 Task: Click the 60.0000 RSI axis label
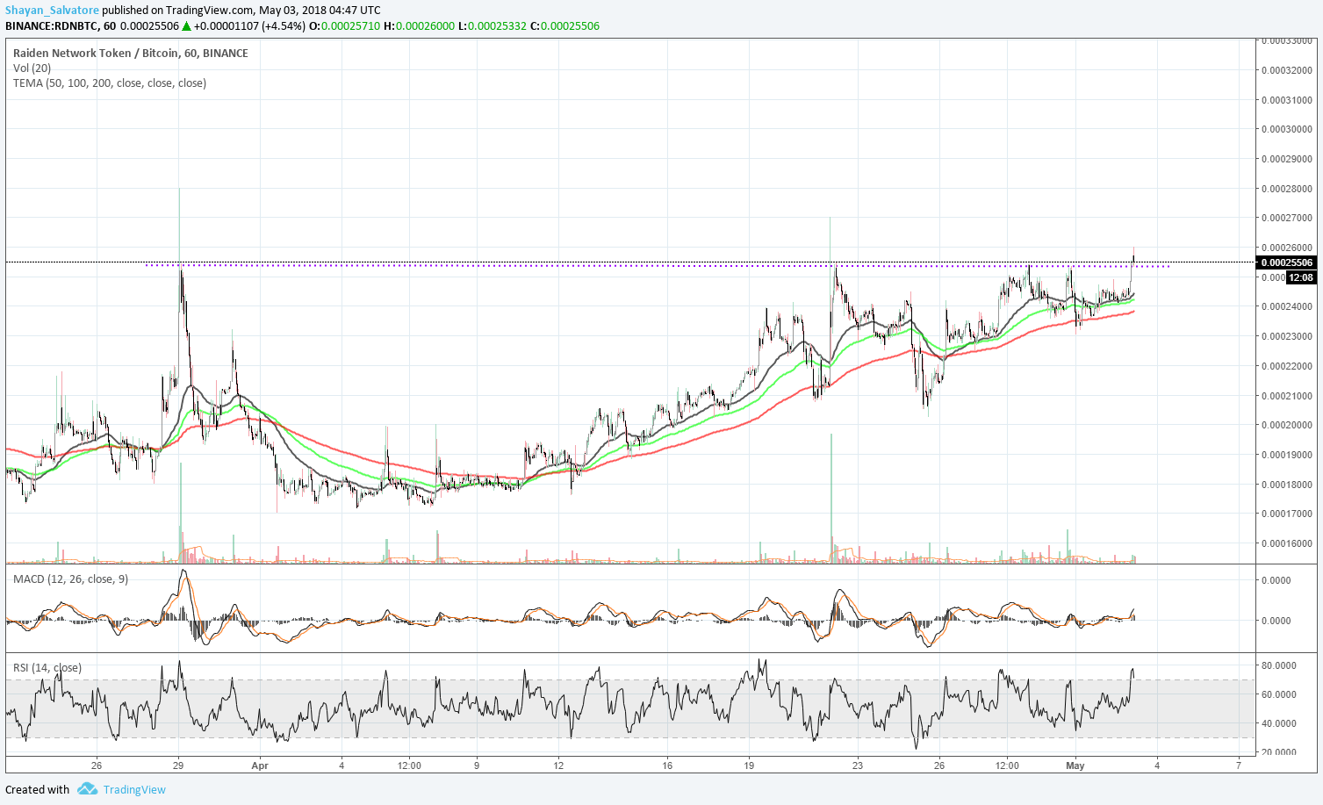point(1279,694)
